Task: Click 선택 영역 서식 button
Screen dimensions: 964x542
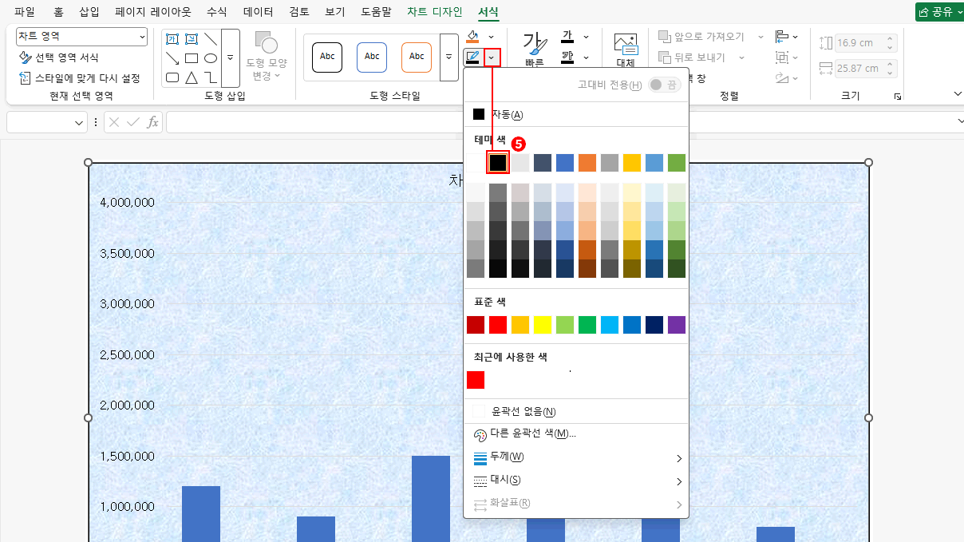Action: click(59, 58)
